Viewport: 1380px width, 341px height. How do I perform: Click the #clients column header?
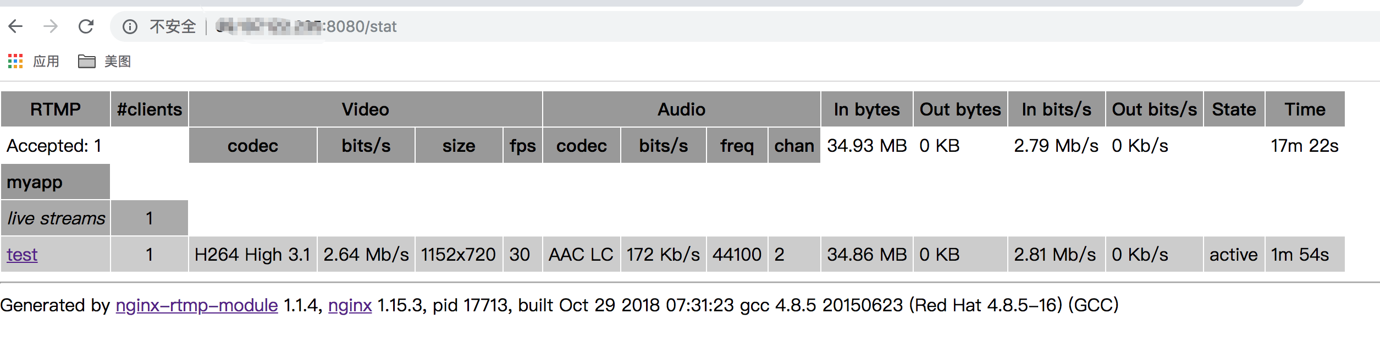149,109
